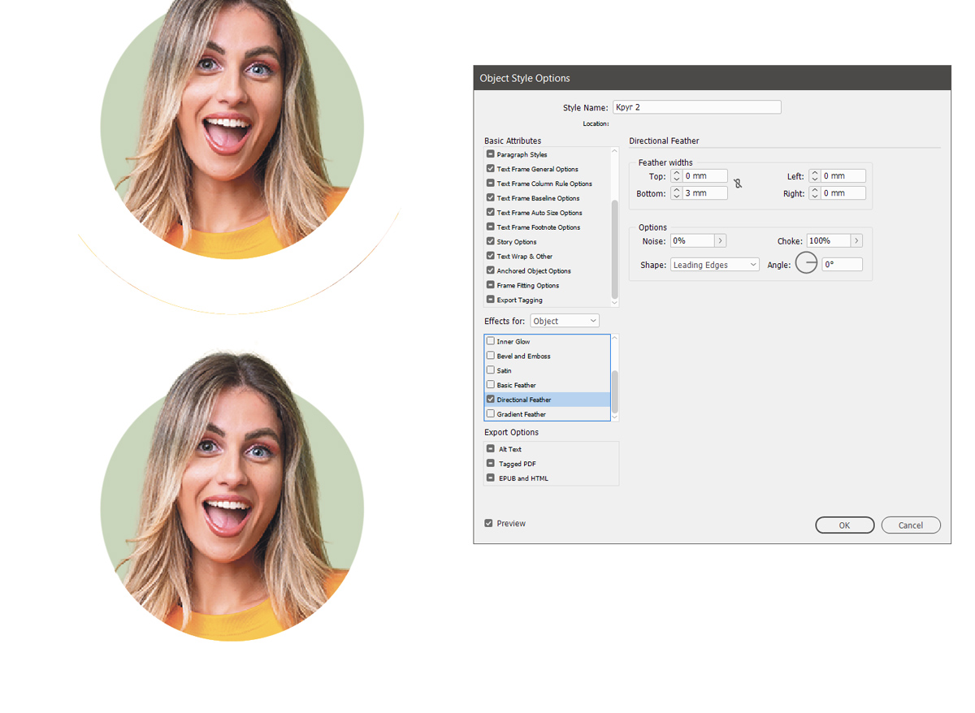Viewport: 975px width, 713px height.
Task: Uncheck Directional Feather checkbox
Action: (491, 400)
